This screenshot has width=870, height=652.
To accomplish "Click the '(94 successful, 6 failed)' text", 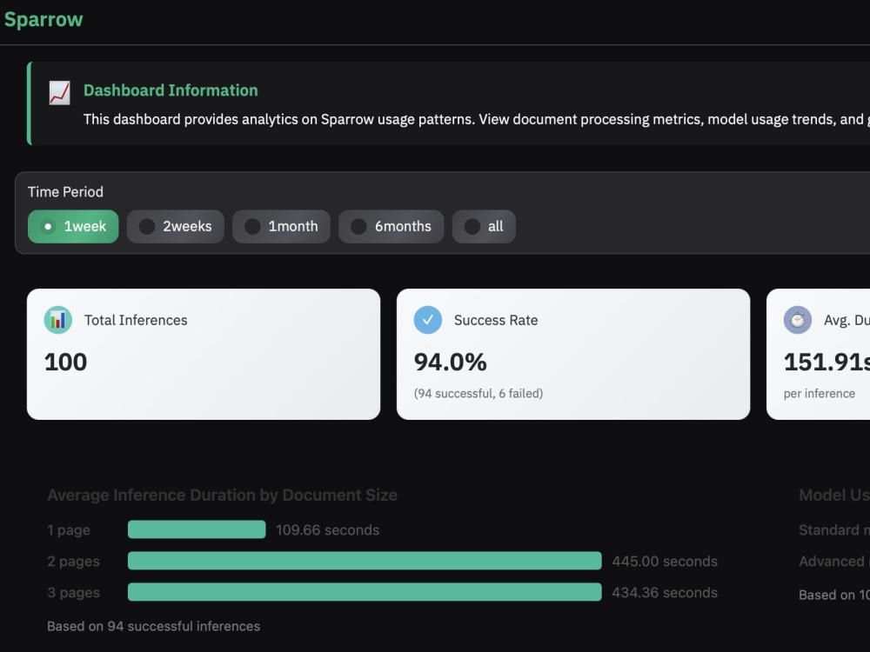I will tap(478, 393).
